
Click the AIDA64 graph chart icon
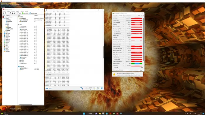[x=15, y=13]
